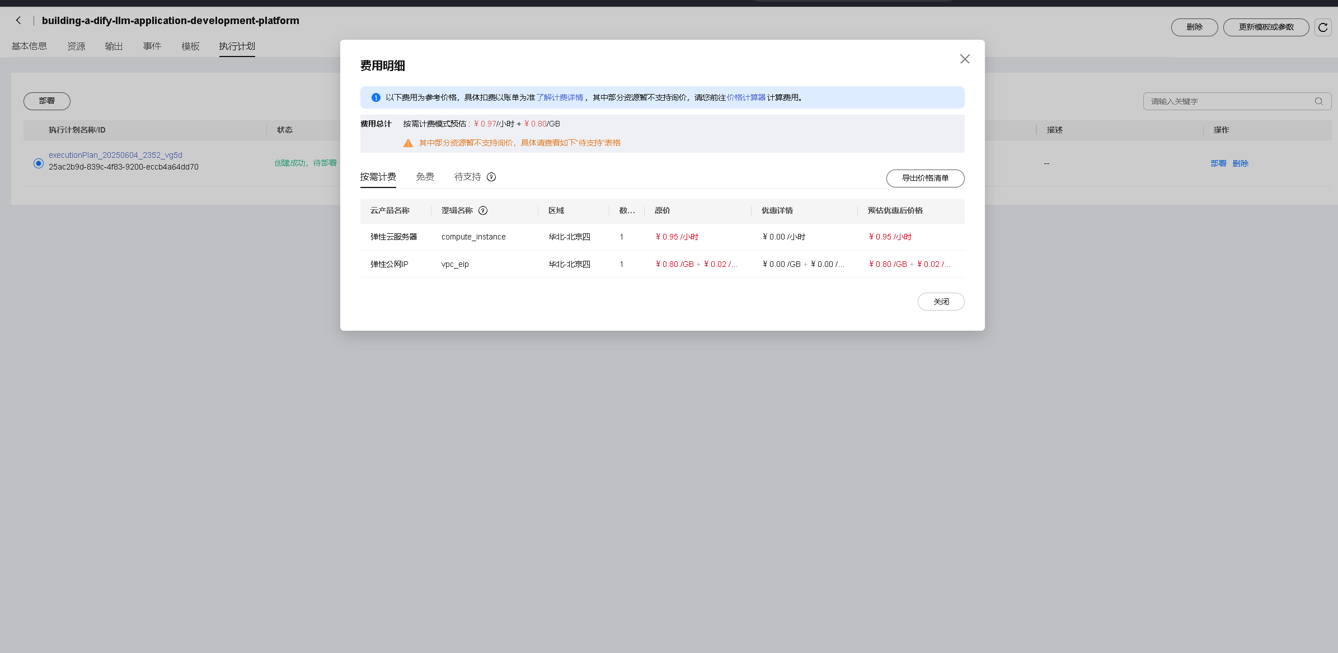1338x653 pixels.
Task: Close the 费用明细 dialog via X icon
Action: [964, 59]
